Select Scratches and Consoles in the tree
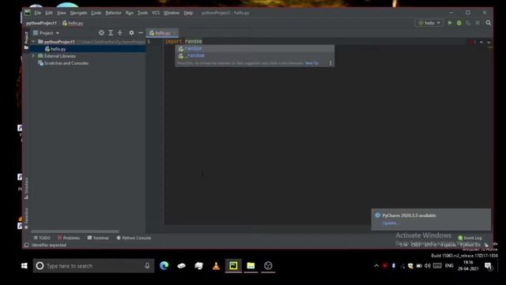 click(x=66, y=63)
